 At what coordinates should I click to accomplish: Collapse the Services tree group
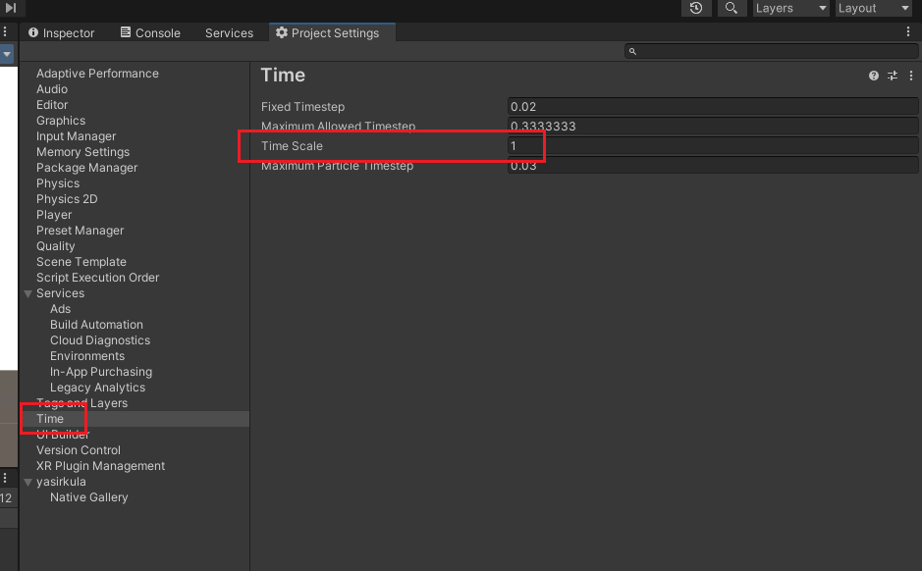coord(27,293)
